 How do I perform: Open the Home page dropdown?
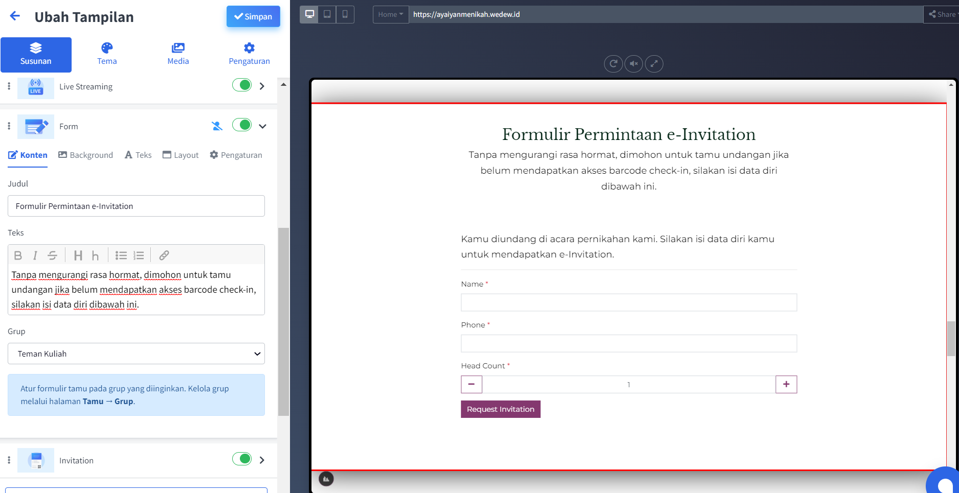click(390, 14)
